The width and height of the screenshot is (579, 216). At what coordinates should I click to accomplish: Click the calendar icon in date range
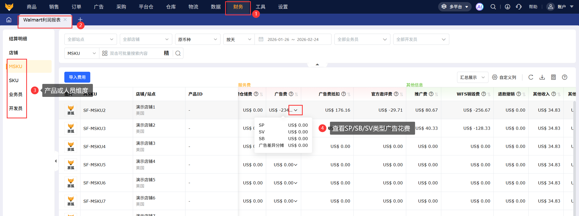(261, 39)
